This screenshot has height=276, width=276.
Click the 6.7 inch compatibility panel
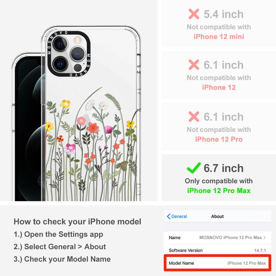click(x=219, y=178)
